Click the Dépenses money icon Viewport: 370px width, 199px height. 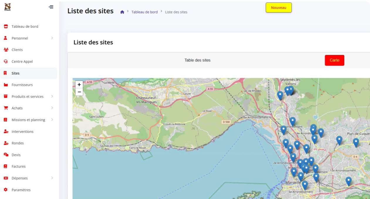pos(6,178)
